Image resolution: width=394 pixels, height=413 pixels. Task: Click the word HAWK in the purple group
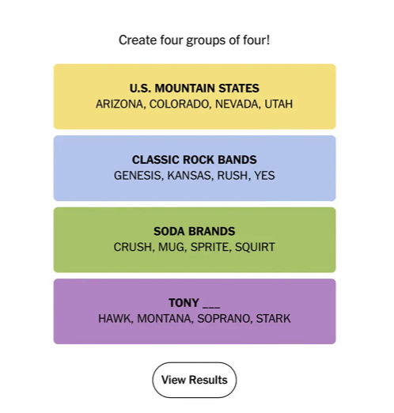pyautogui.click(x=116, y=319)
